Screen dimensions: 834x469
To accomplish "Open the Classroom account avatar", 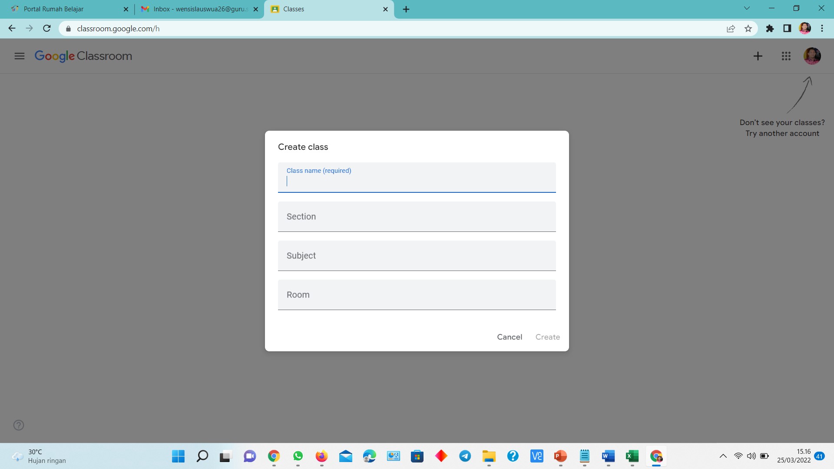I will coord(811,56).
